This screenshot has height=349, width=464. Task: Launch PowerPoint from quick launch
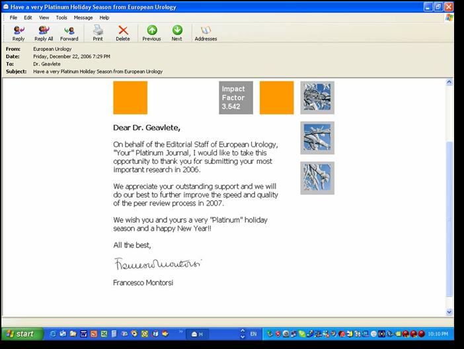pyautogui.click(x=94, y=334)
